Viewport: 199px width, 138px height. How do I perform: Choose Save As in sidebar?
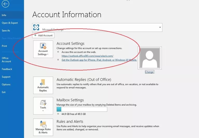pyautogui.click(x=6, y=31)
